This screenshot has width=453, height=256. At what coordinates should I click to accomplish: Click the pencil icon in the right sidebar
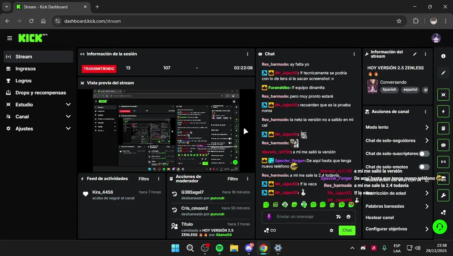pyautogui.click(x=443, y=73)
